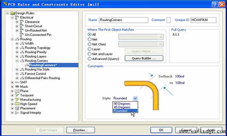Viewport: 227px width, 136px height.
Task: Select the Manufacturing category icon
Action: (x=17, y=100)
